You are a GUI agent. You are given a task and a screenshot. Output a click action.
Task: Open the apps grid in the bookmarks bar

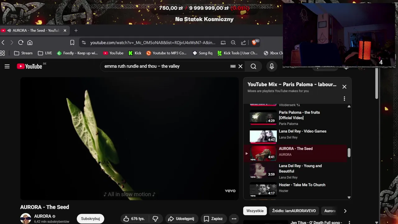[x=2, y=53]
